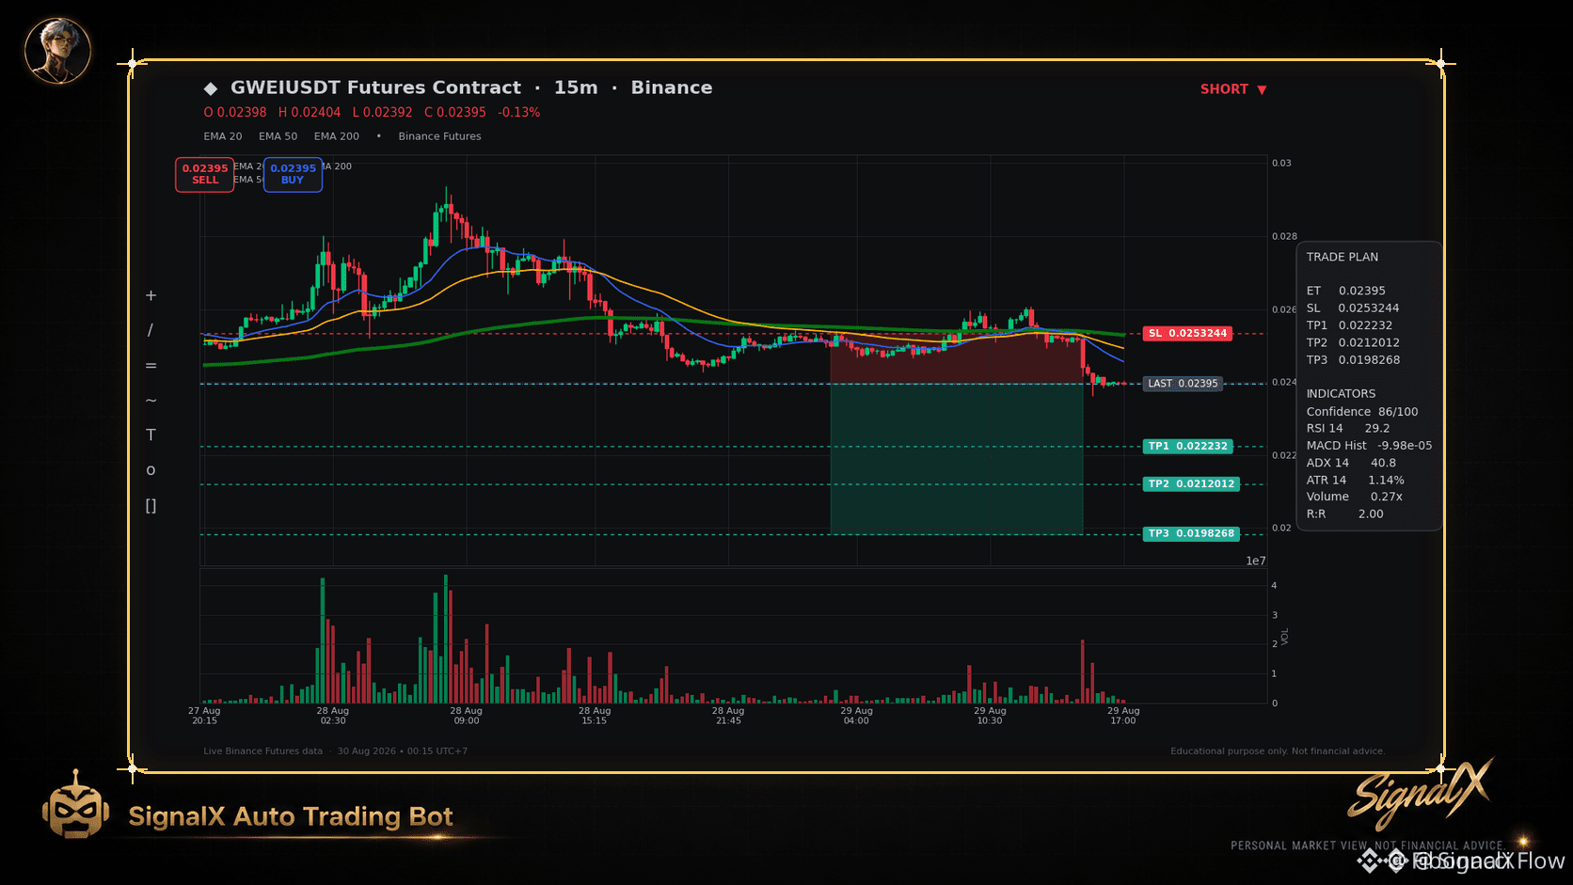Click the TP2 0.0212012 row in trade plan
This screenshot has height=885, width=1573.
(x=1353, y=342)
